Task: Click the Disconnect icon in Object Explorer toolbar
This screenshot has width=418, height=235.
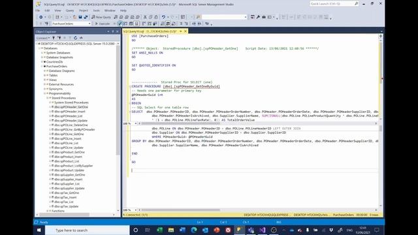Action: click(59, 38)
